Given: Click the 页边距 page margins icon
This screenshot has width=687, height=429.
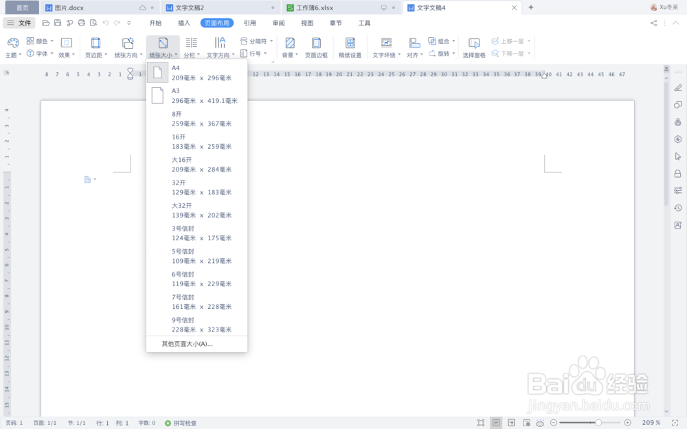Looking at the screenshot, I should tap(95, 43).
